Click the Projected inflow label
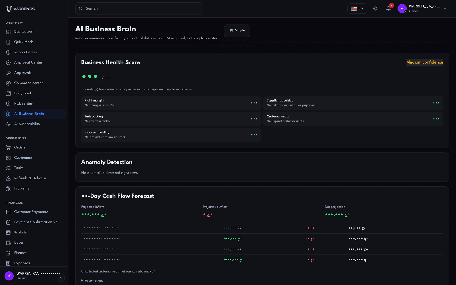This screenshot has height=285, width=456. point(93,207)
